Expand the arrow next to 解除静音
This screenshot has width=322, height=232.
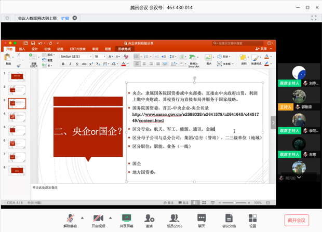(x=82, y=218)
